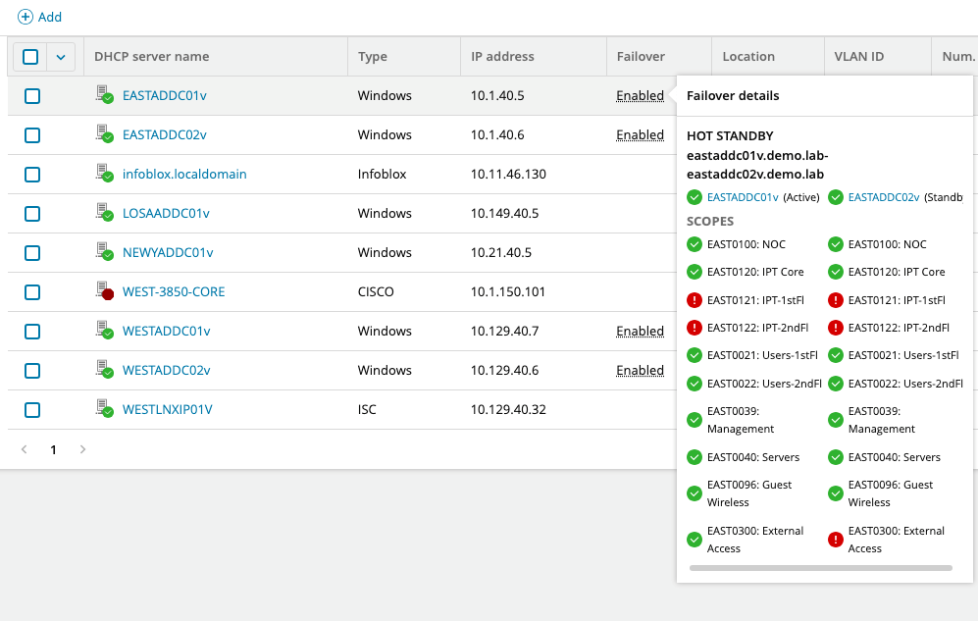Viewport: 978px width, 621px height.
Task: Click the server icon beside EASTADDC01v
Action: click(x=104, y=95)
